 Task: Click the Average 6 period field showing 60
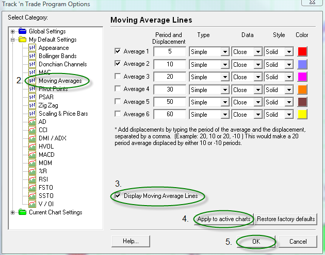(x=170, y=114)
